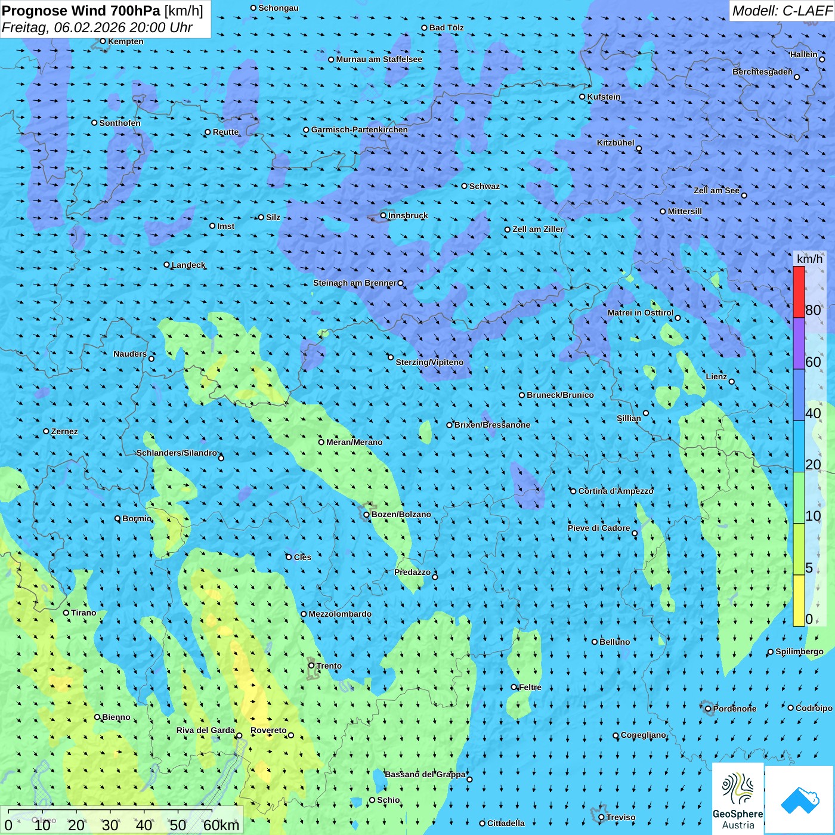Select the 'Murnau am Staffelsee' label
The image size is (835, 835).
(379, 59)
